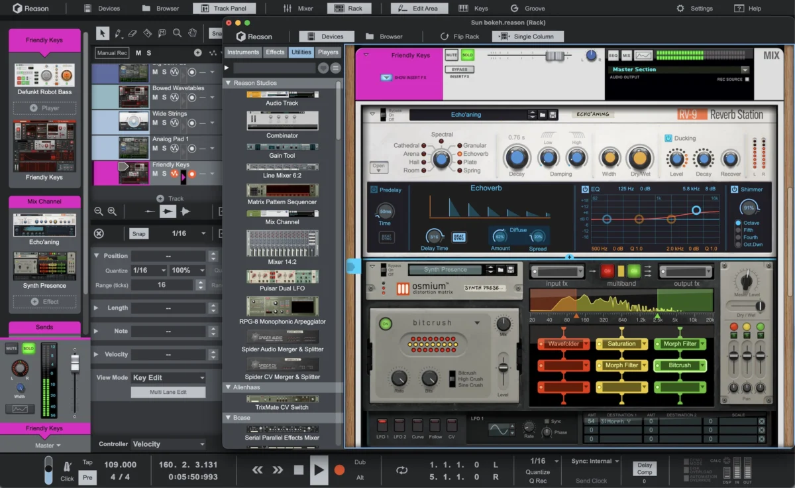Select the mute tool
This screenshot has width=795, height=488.
(162, 33)
